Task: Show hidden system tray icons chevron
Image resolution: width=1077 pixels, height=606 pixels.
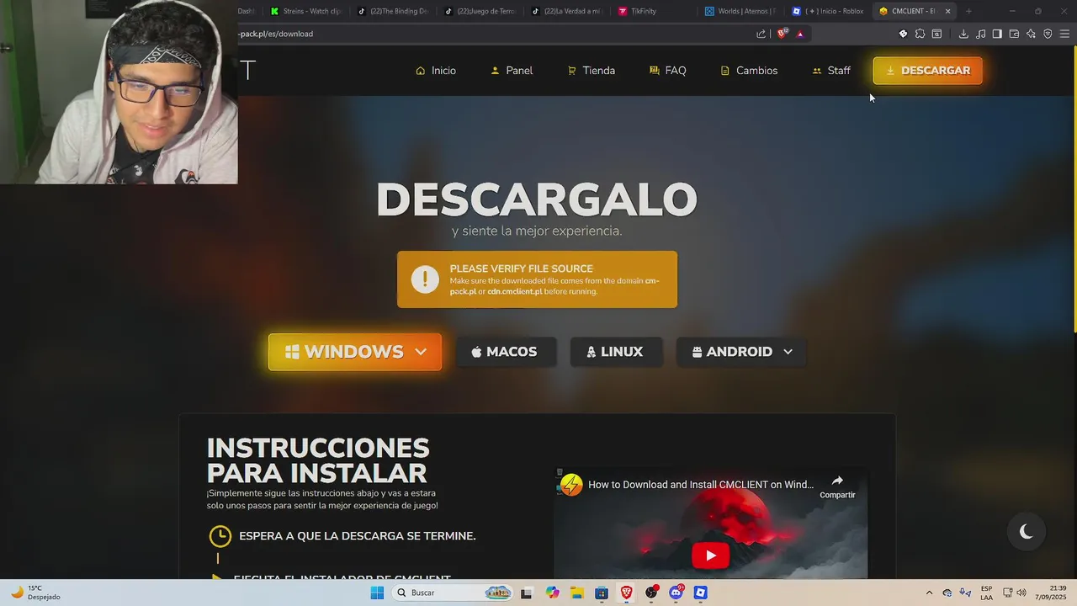Action: [929, 593]
